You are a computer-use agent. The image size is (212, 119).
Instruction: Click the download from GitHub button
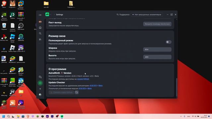pyautogui.click(x=61, y=93)
